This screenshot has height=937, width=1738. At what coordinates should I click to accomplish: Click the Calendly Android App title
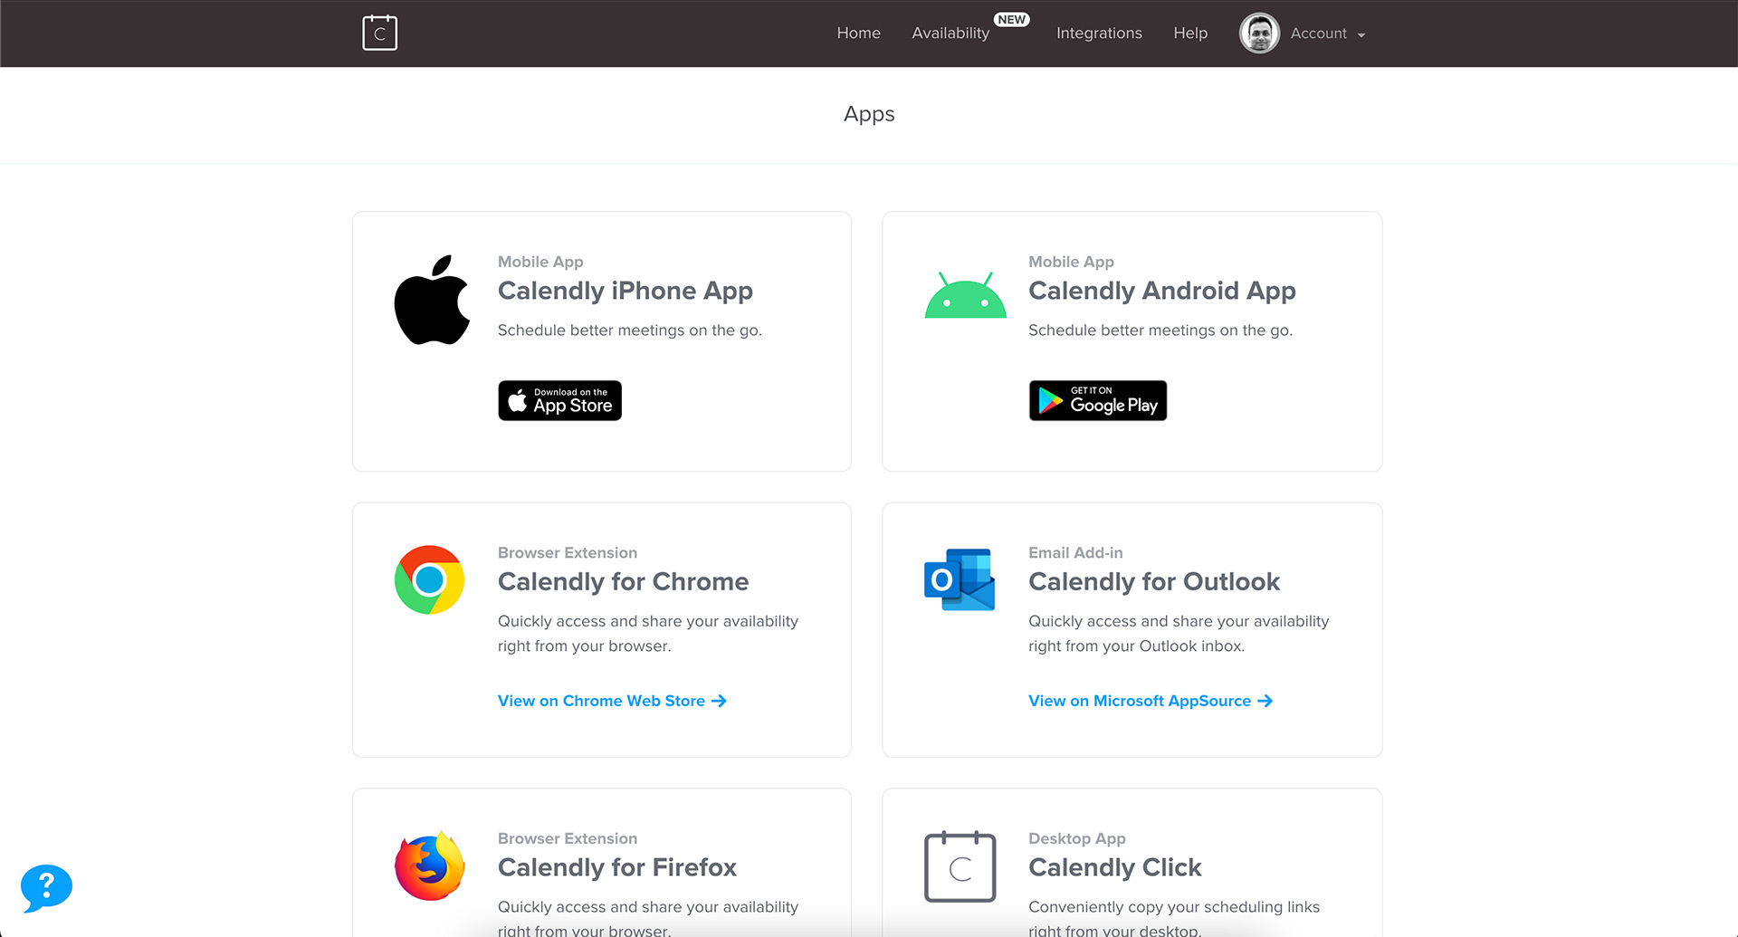coord(1162,291)
